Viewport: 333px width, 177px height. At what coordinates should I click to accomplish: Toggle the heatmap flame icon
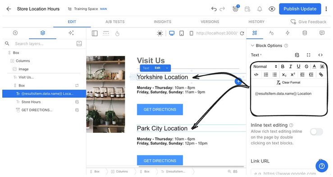tap(117, 33)
